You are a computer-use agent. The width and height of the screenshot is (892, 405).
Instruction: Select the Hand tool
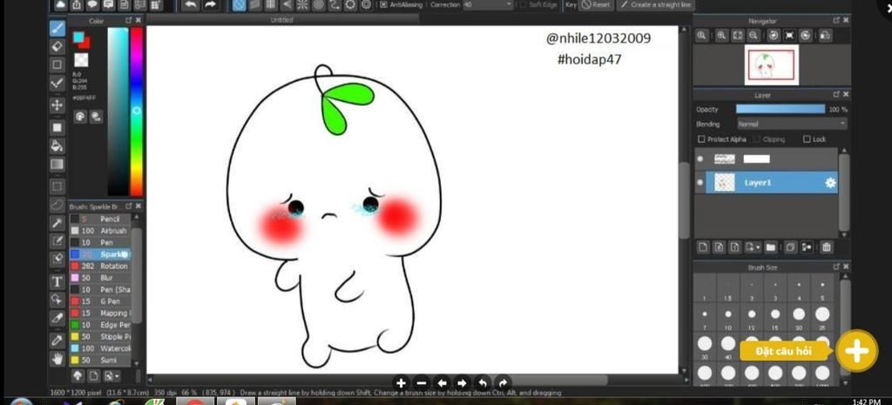[57, 359]
